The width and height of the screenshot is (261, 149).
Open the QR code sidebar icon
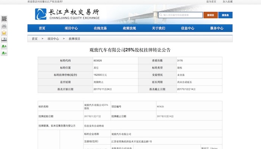tap(4, 19)
